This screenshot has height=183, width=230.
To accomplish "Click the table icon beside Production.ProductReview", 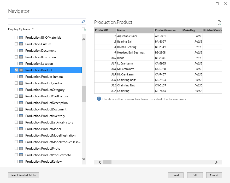I will (20, 161).
